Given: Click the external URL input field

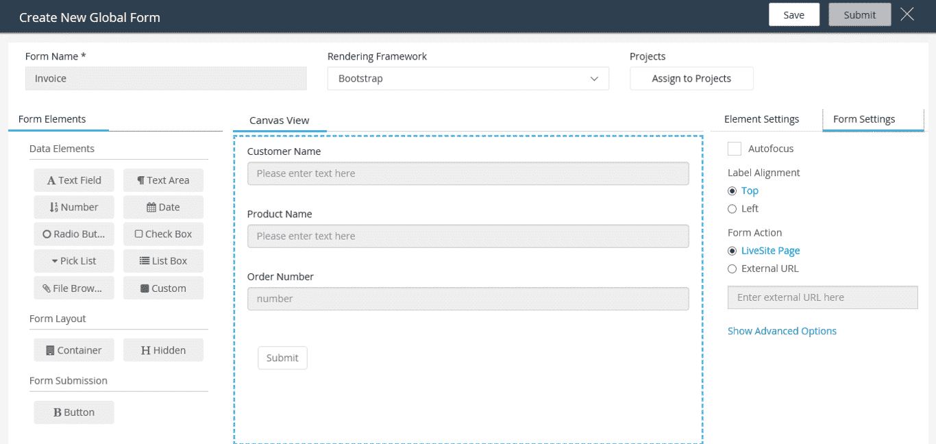Looking at the screenshot, I should [x=822, y=297].
